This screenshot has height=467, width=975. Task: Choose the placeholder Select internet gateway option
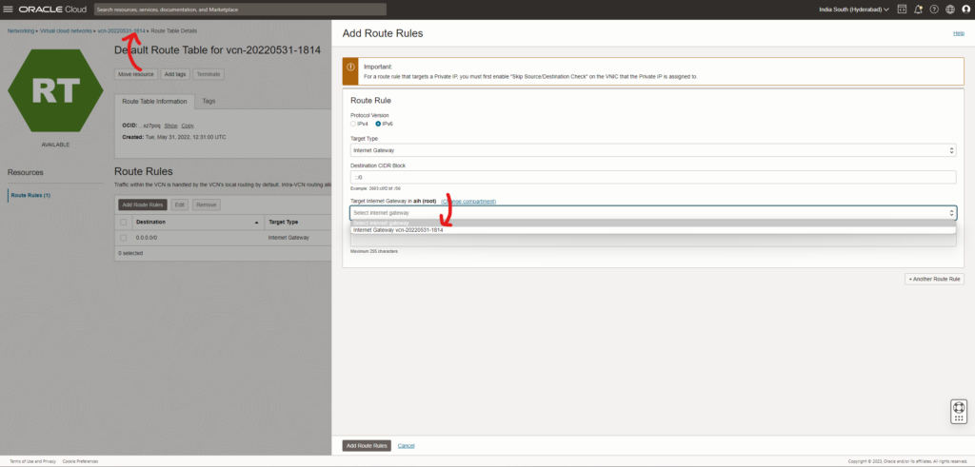[x=653, y=223]
